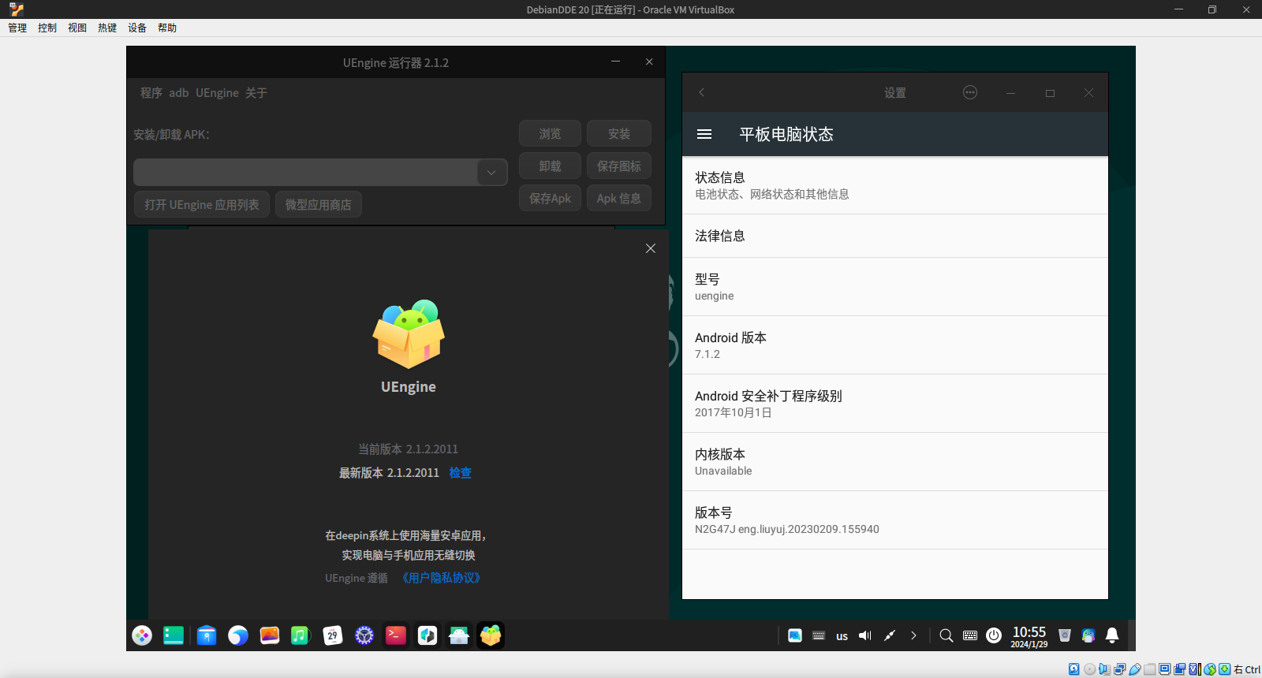Click the us keyboard layout indicator

842,636
